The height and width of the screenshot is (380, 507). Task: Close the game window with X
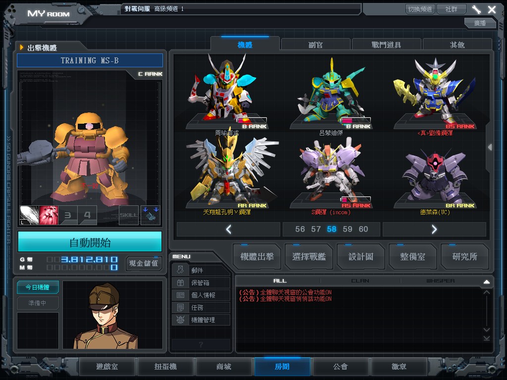492,9
